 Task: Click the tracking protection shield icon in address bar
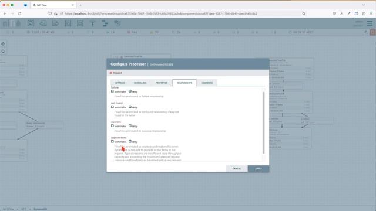click(x=50, y=13)
